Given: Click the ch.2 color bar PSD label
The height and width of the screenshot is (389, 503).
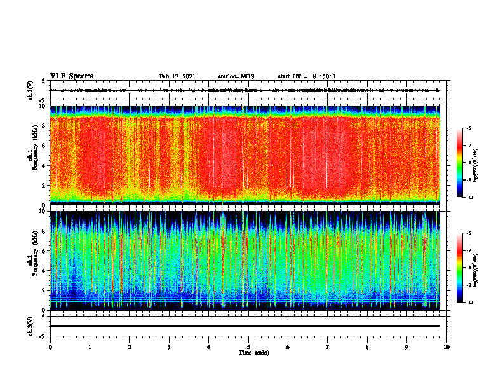Looking at the screenshot, I should [475, 270].
